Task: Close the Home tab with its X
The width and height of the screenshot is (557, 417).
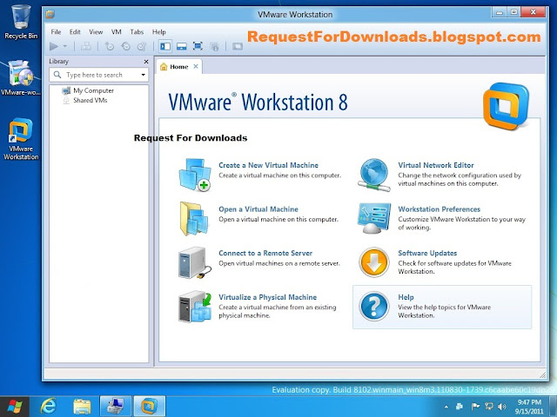Action: coord(196,66)
